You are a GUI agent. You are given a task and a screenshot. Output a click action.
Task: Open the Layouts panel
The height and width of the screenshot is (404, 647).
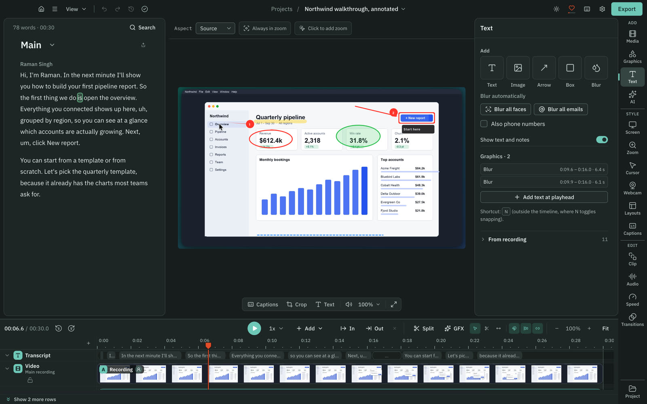pyautogui.click(x=632, y=208)
